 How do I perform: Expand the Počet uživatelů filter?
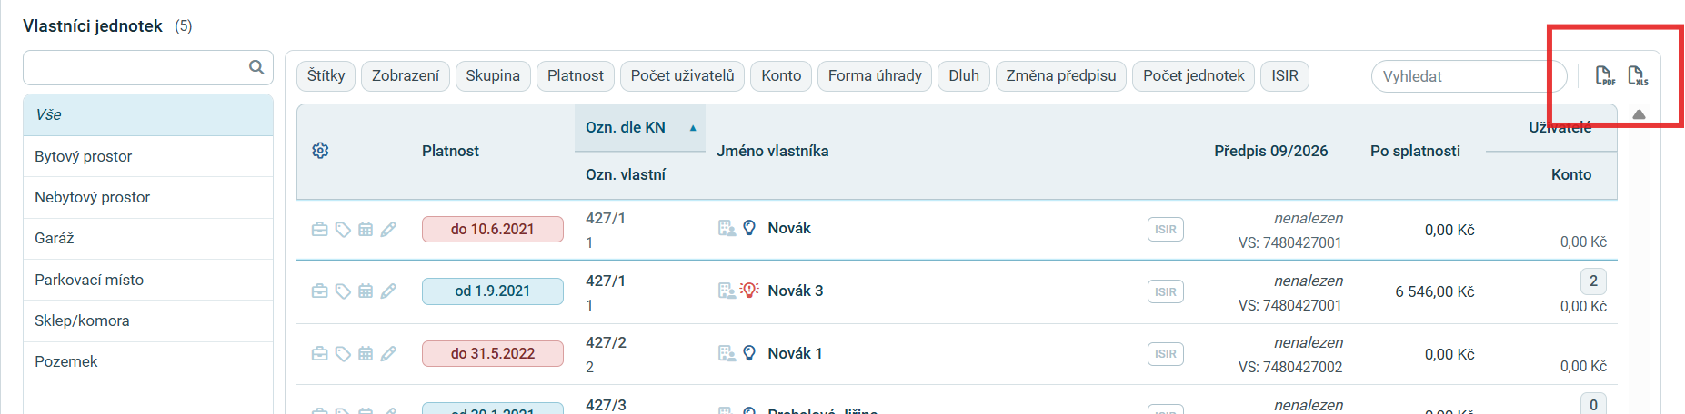click(683, 76)
